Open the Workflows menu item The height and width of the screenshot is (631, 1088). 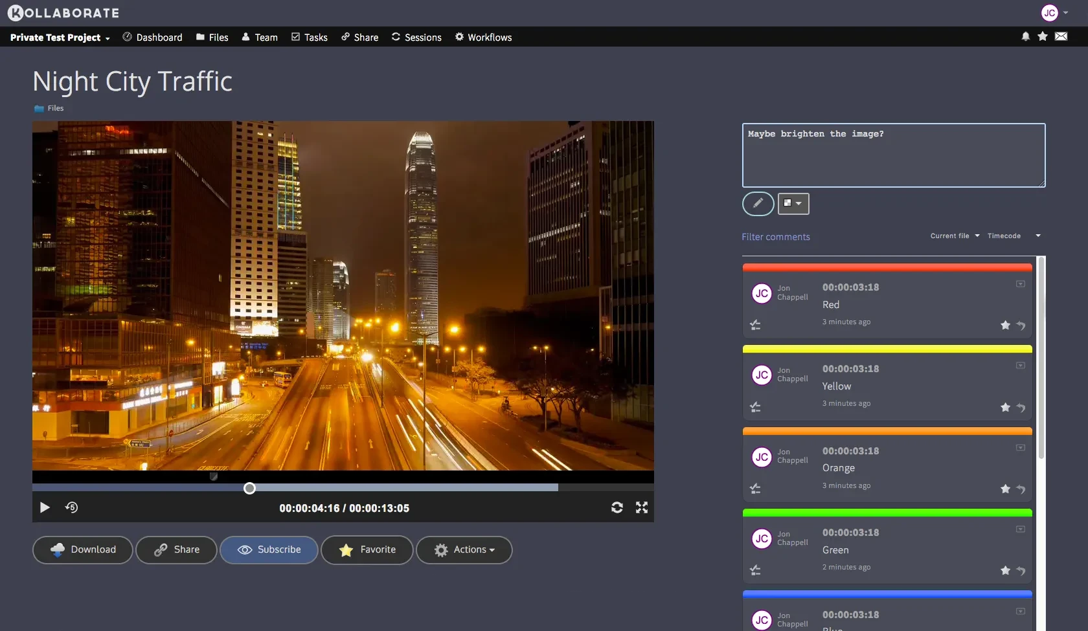483,37
